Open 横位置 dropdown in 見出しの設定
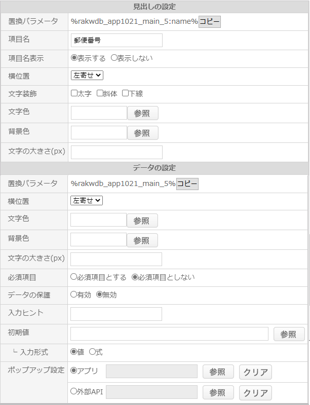310x405 pixels. point(87,76)
